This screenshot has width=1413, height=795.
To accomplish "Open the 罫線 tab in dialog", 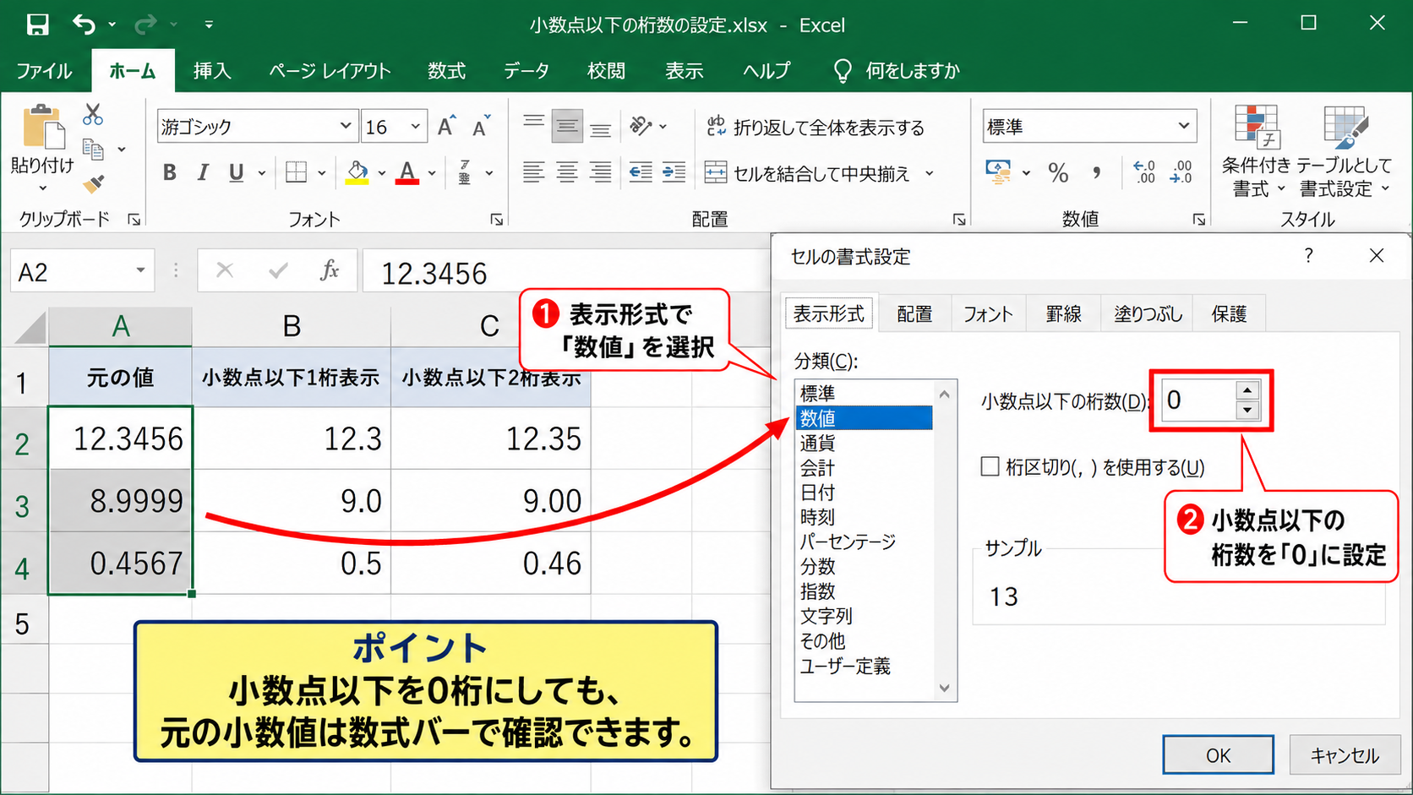I will pyautogui.click(x=1063, y=314).
